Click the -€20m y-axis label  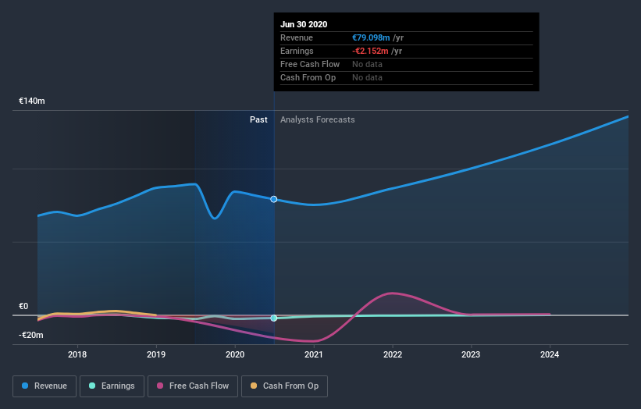30,335
